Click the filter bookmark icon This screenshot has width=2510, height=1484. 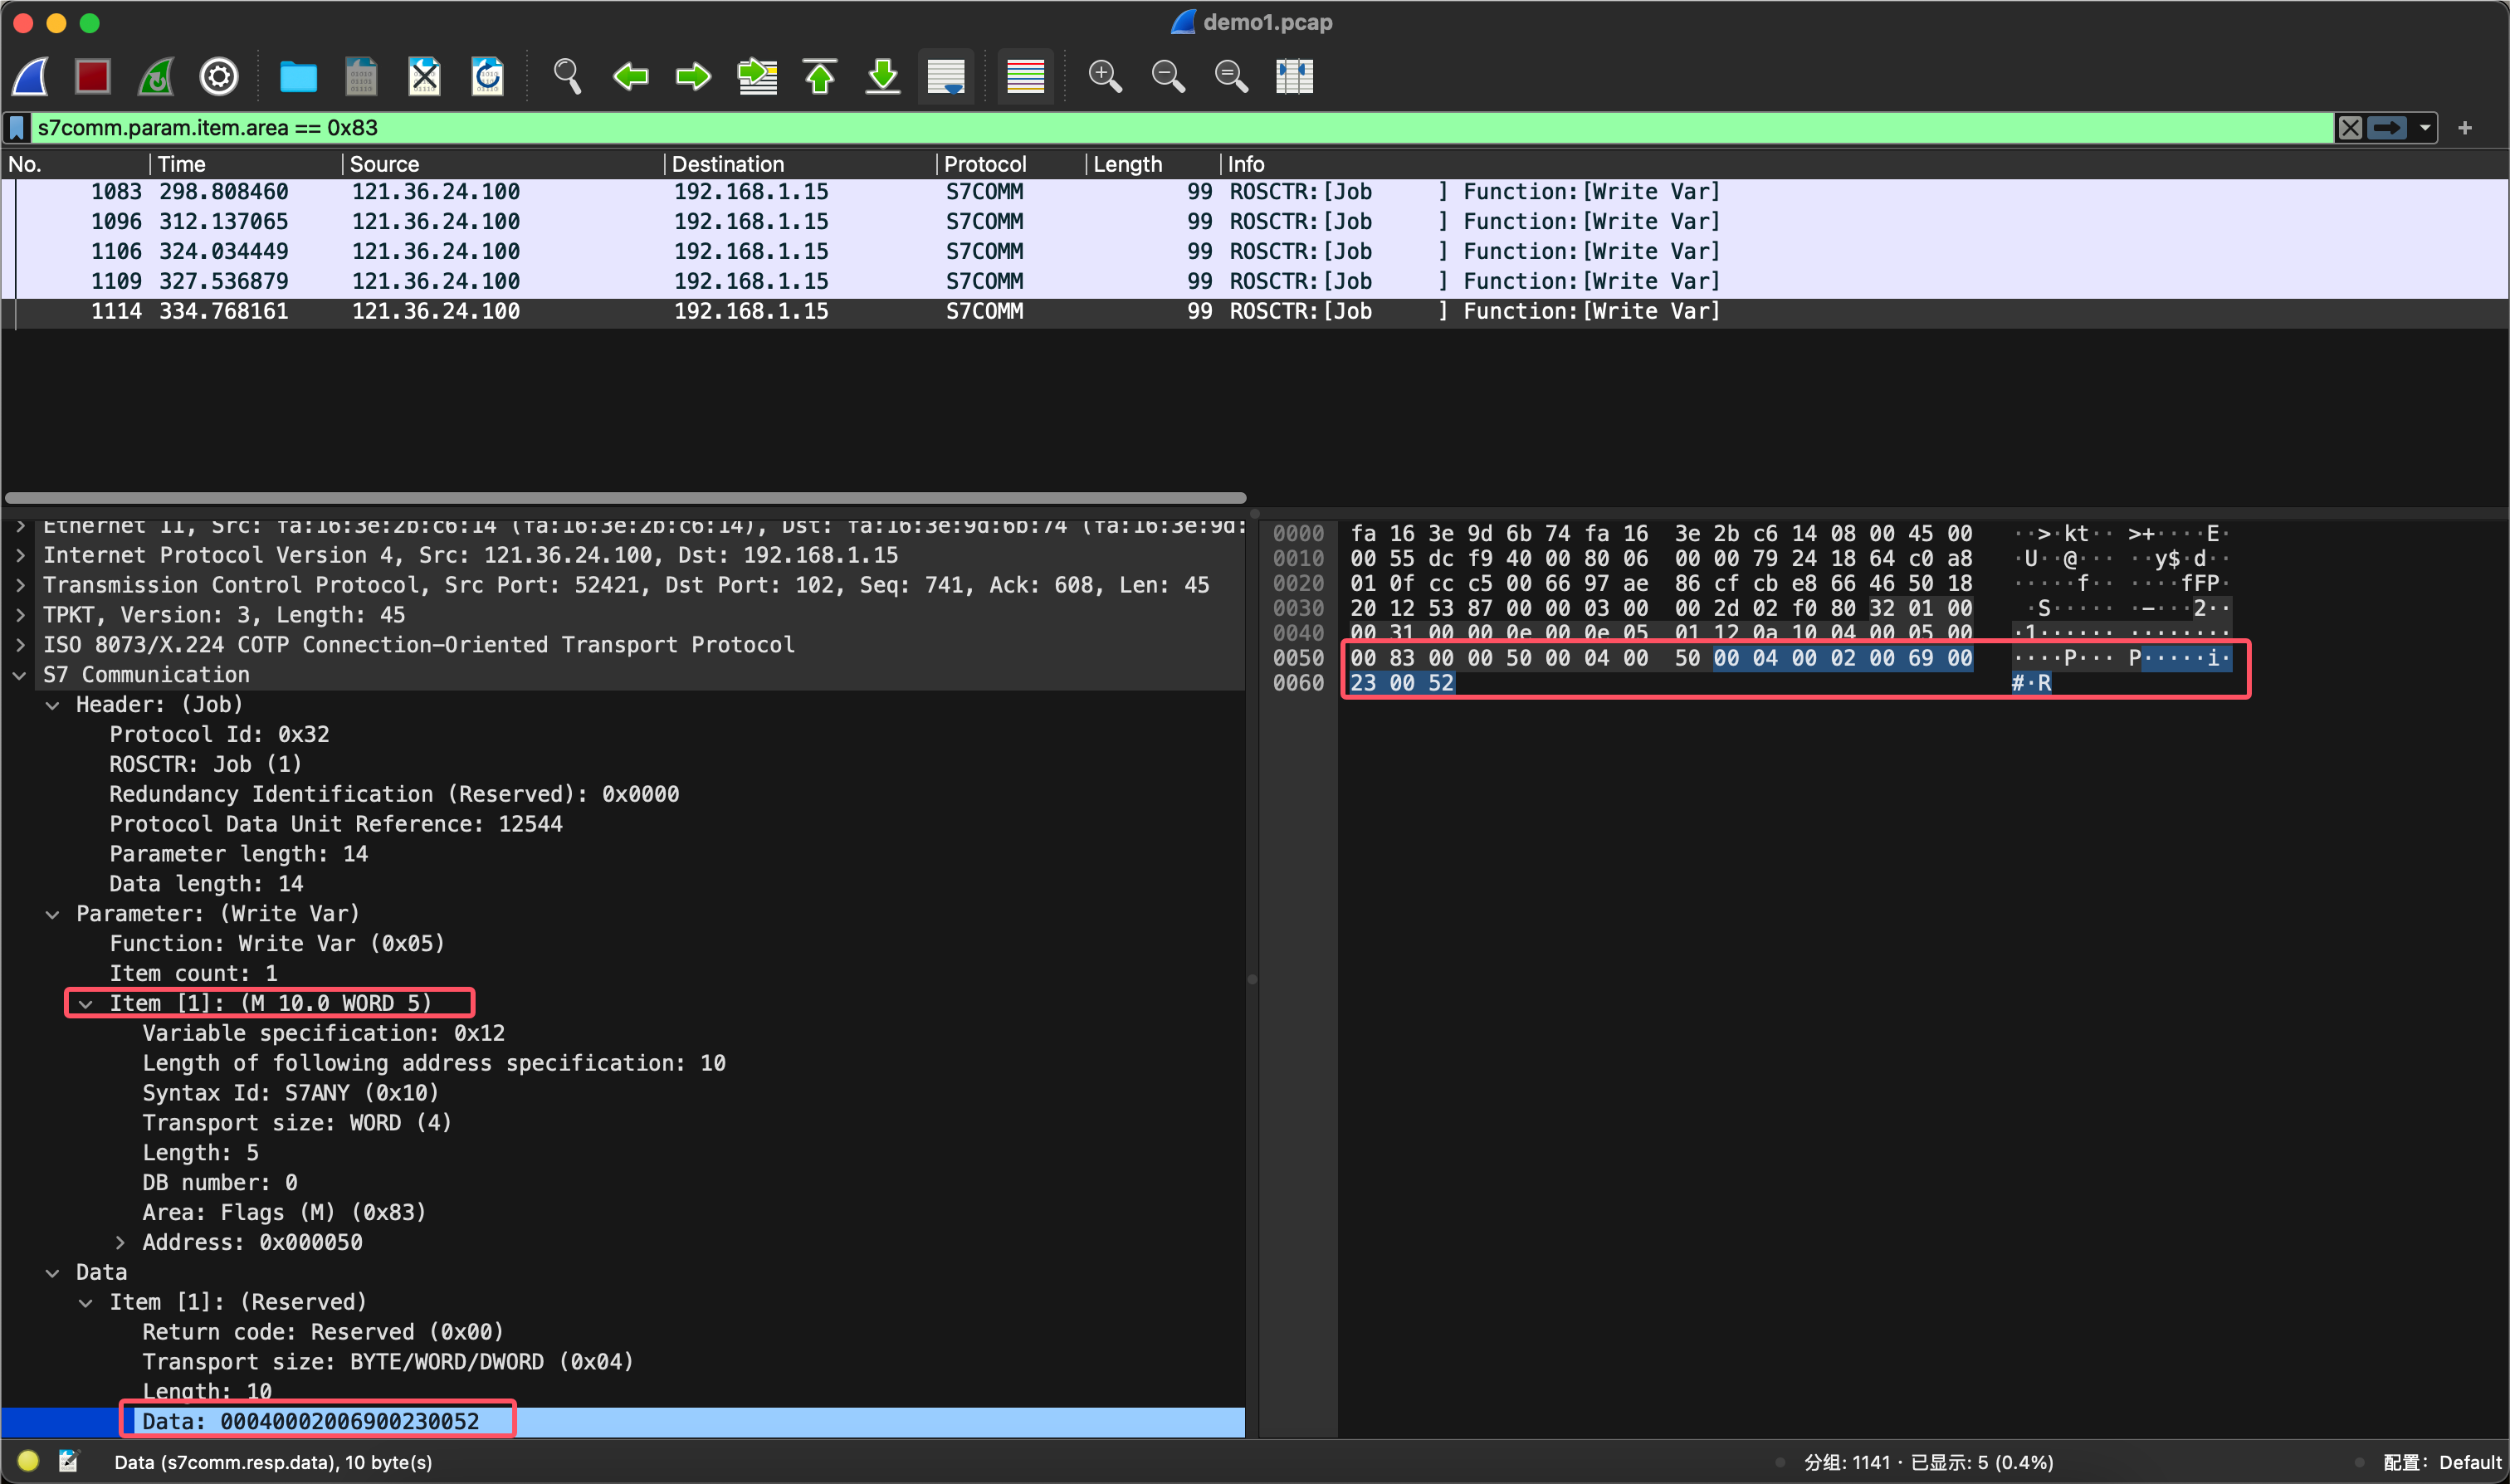(x=17, y=128)
